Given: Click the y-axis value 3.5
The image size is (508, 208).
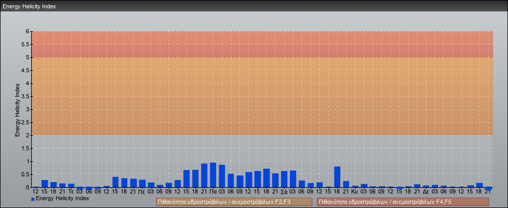Looking at the screenshot, I should point(25,96).
